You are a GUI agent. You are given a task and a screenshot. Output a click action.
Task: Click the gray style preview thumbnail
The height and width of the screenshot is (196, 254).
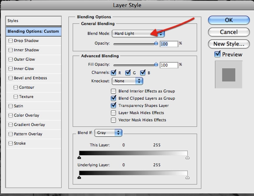coord(229,75)
